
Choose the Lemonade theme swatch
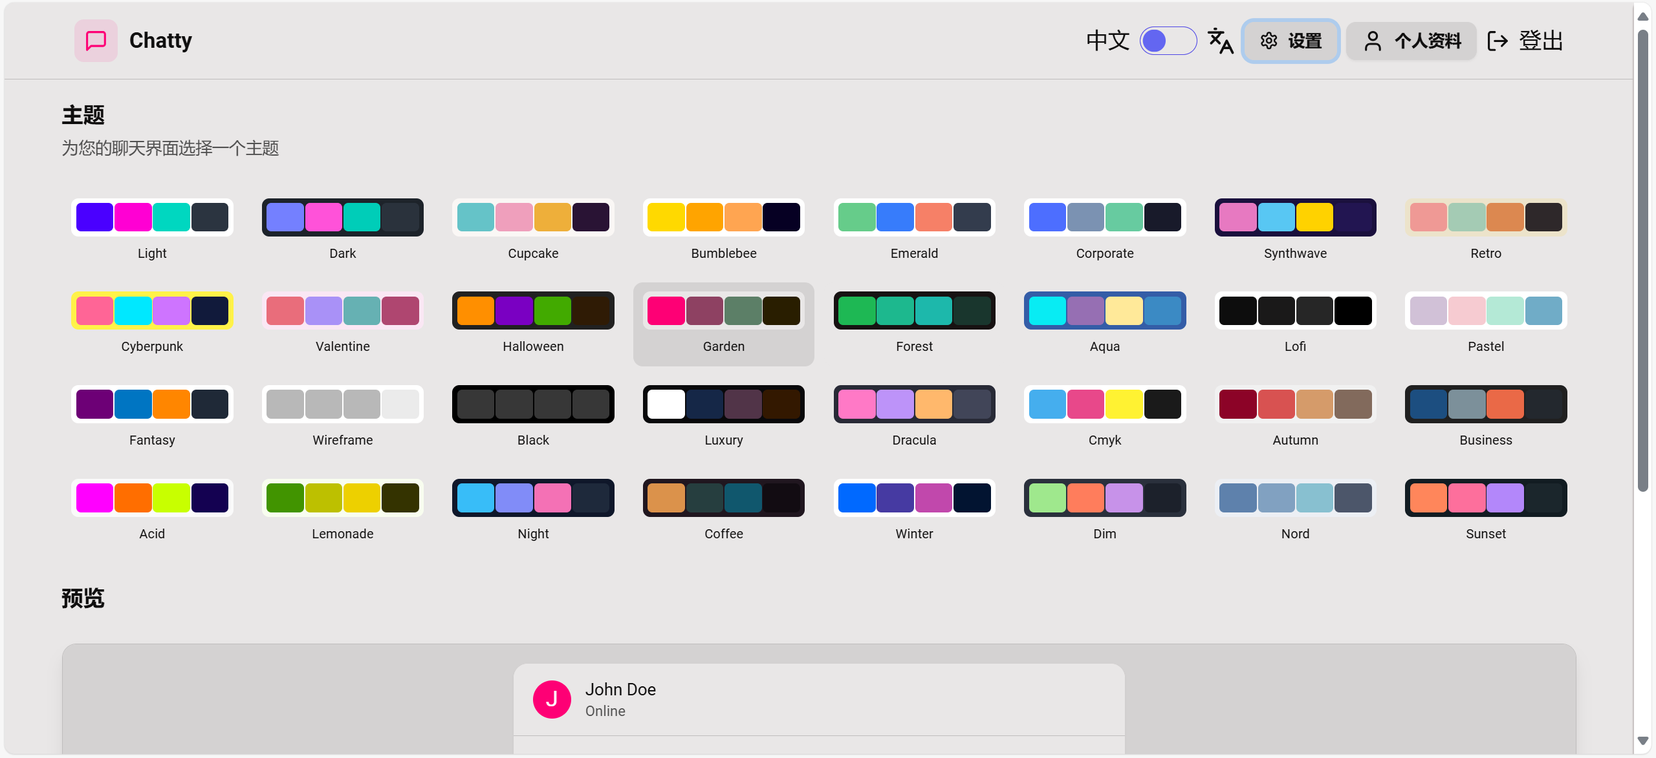[x=342, y=498]
